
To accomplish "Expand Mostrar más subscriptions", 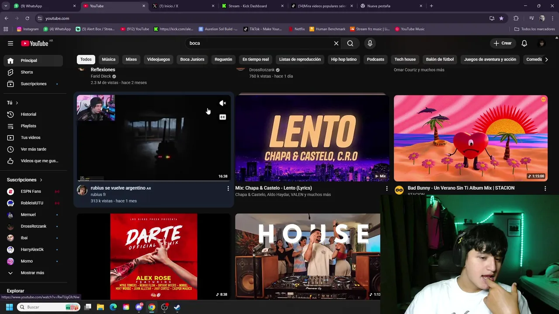I will click(33, 273).
